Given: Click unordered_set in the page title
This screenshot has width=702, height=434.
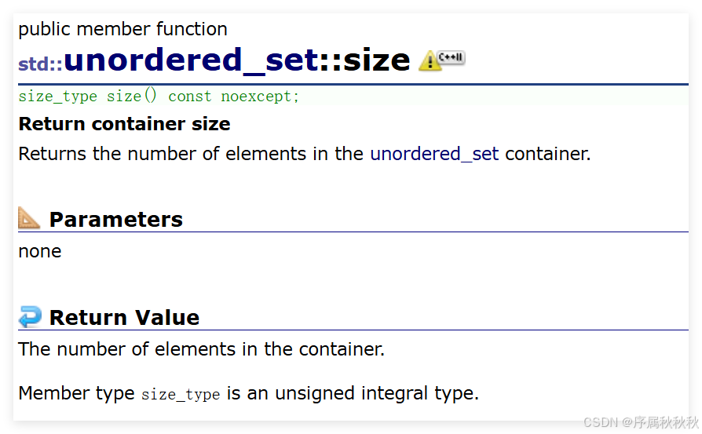Looking at the screenshot, I should click(192, 60).
